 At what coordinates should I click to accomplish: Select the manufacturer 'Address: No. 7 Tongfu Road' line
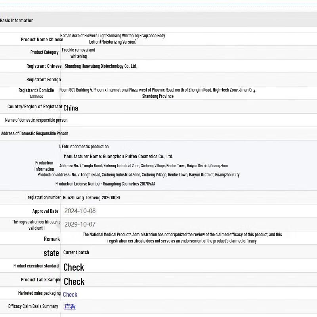coord(143,166)
